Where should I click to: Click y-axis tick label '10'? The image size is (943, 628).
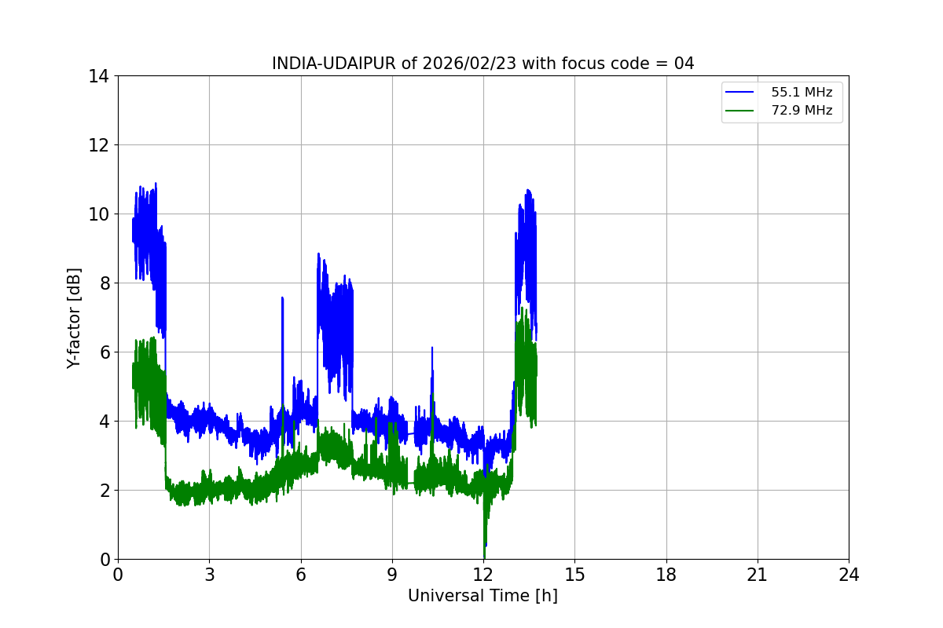tap(99, 214)
